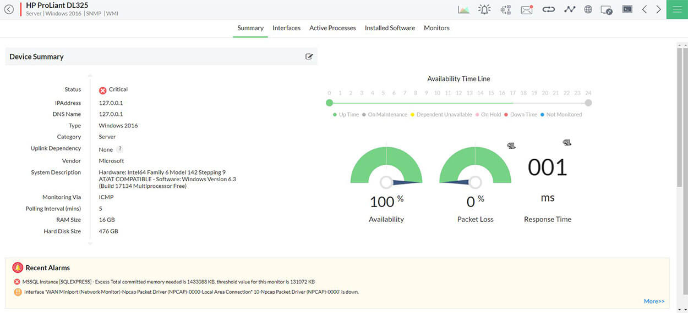Launch the terminal console icon
The width and height of the screenshot is (688, 313).
[x=627, y=9]
